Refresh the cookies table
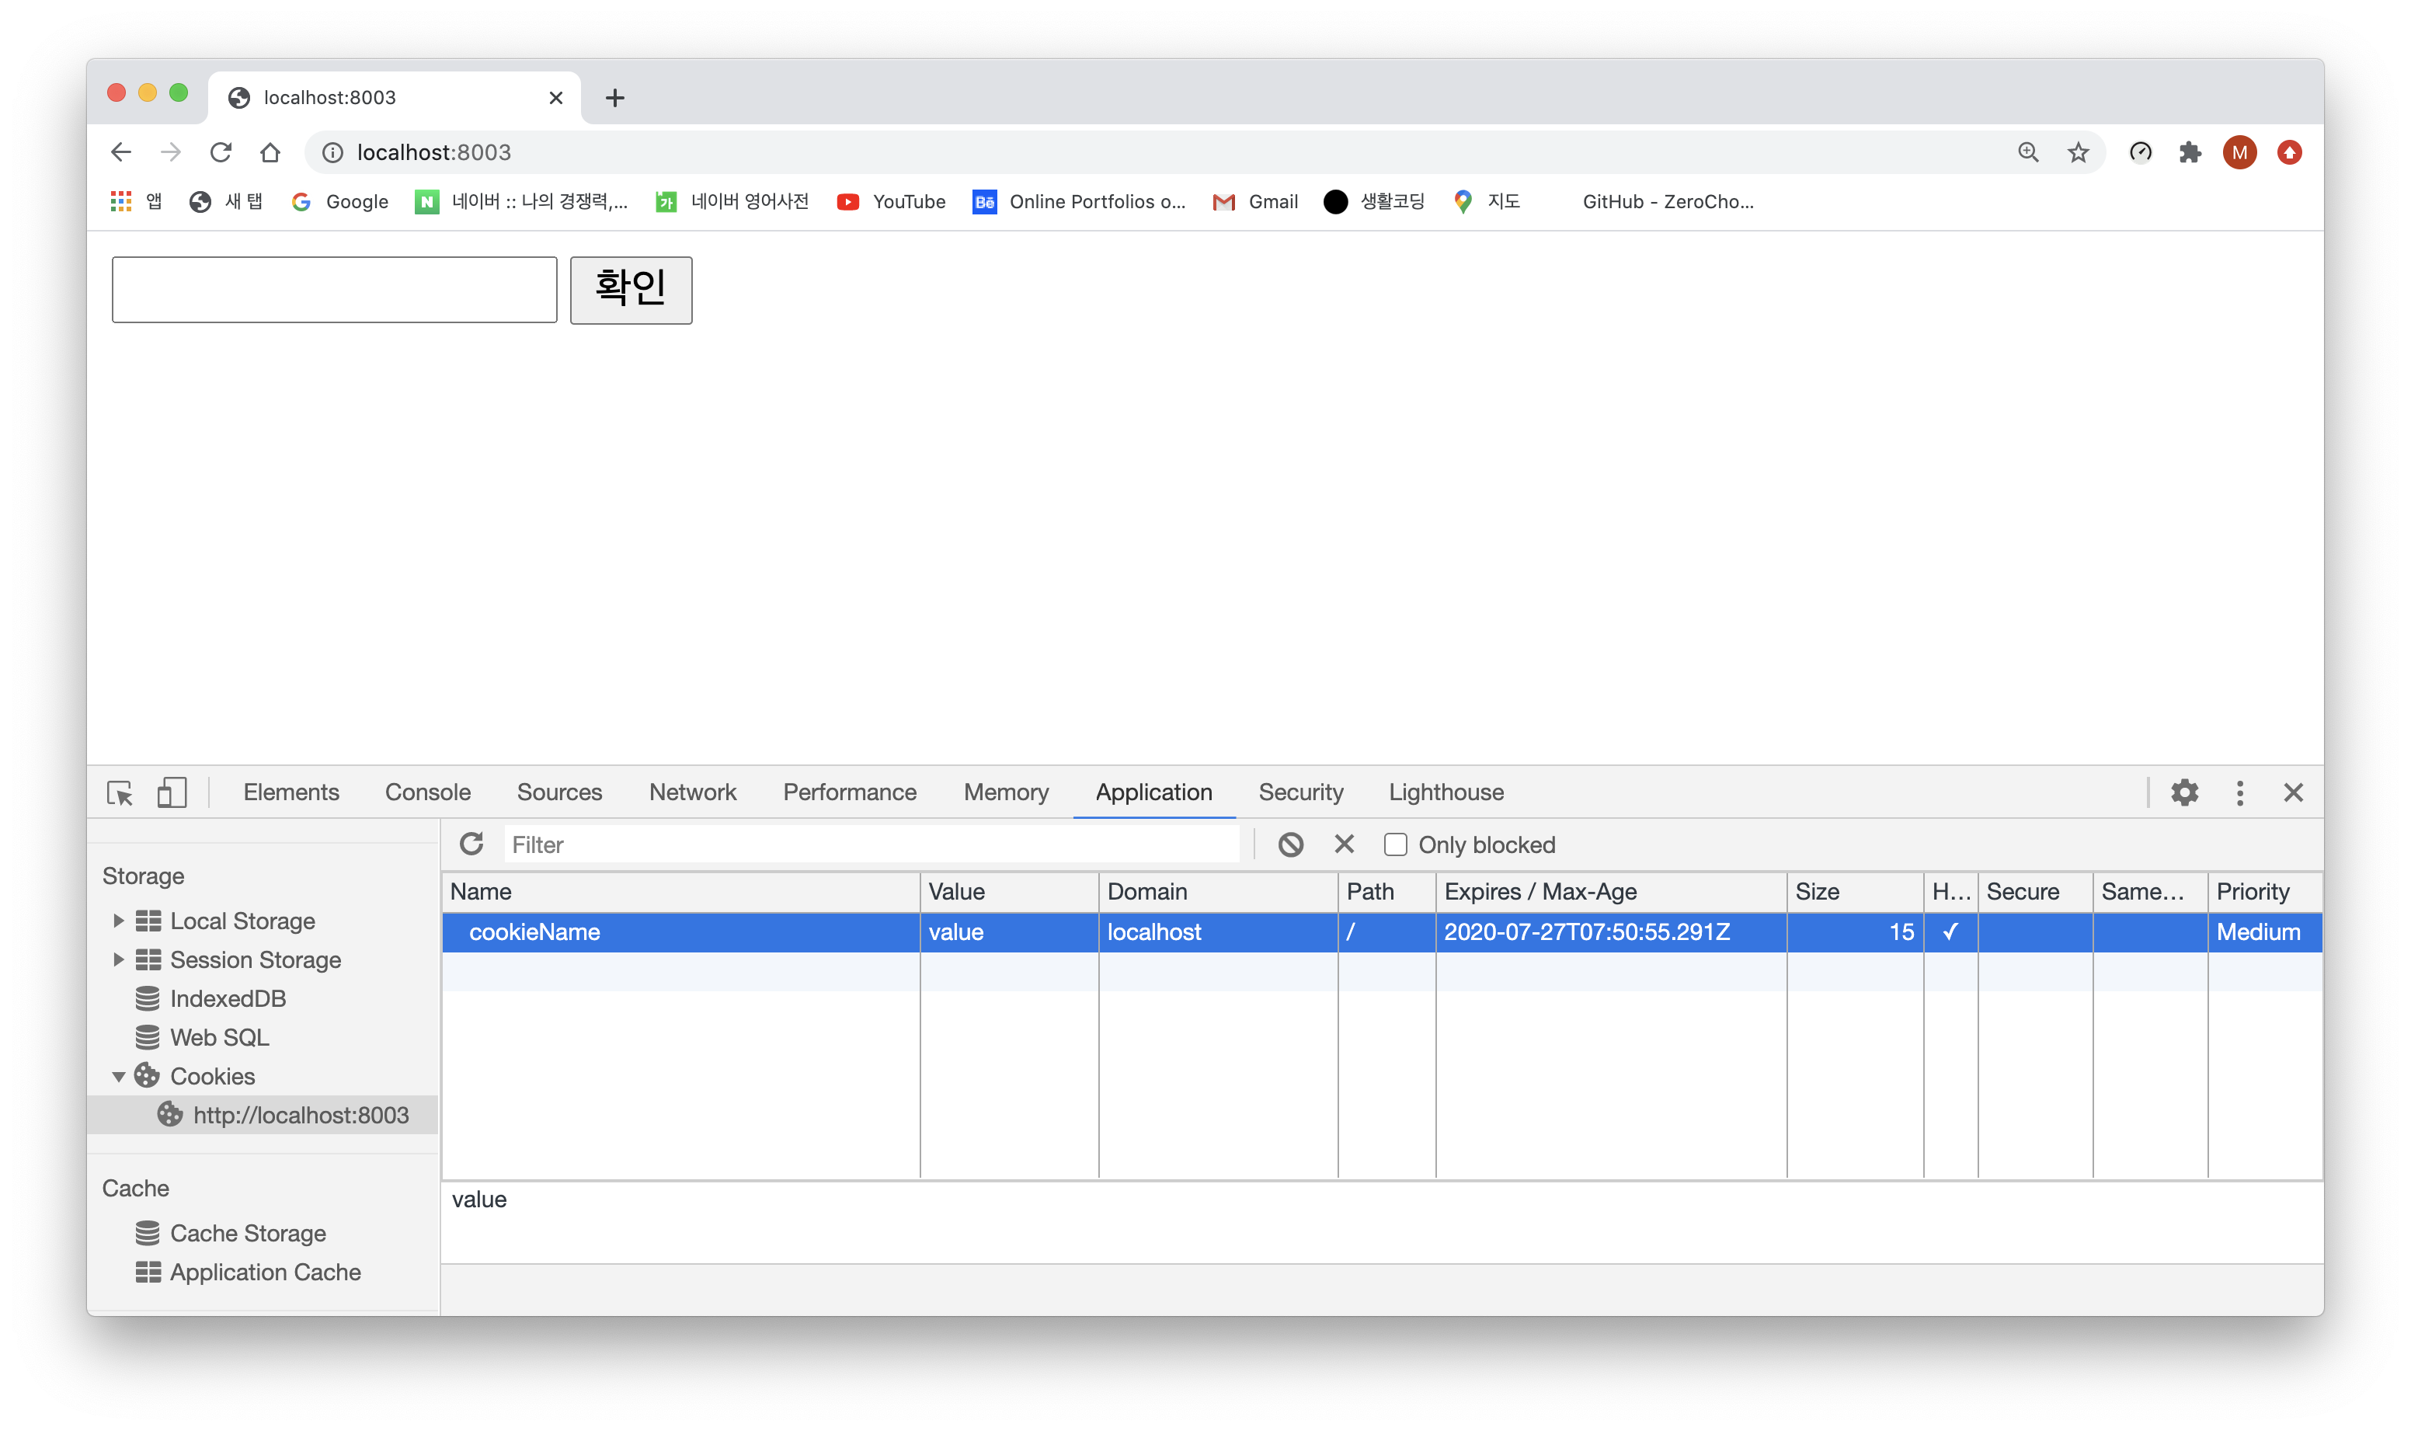This screenshot has width=2411, height=1431. [x=471, y=844]
